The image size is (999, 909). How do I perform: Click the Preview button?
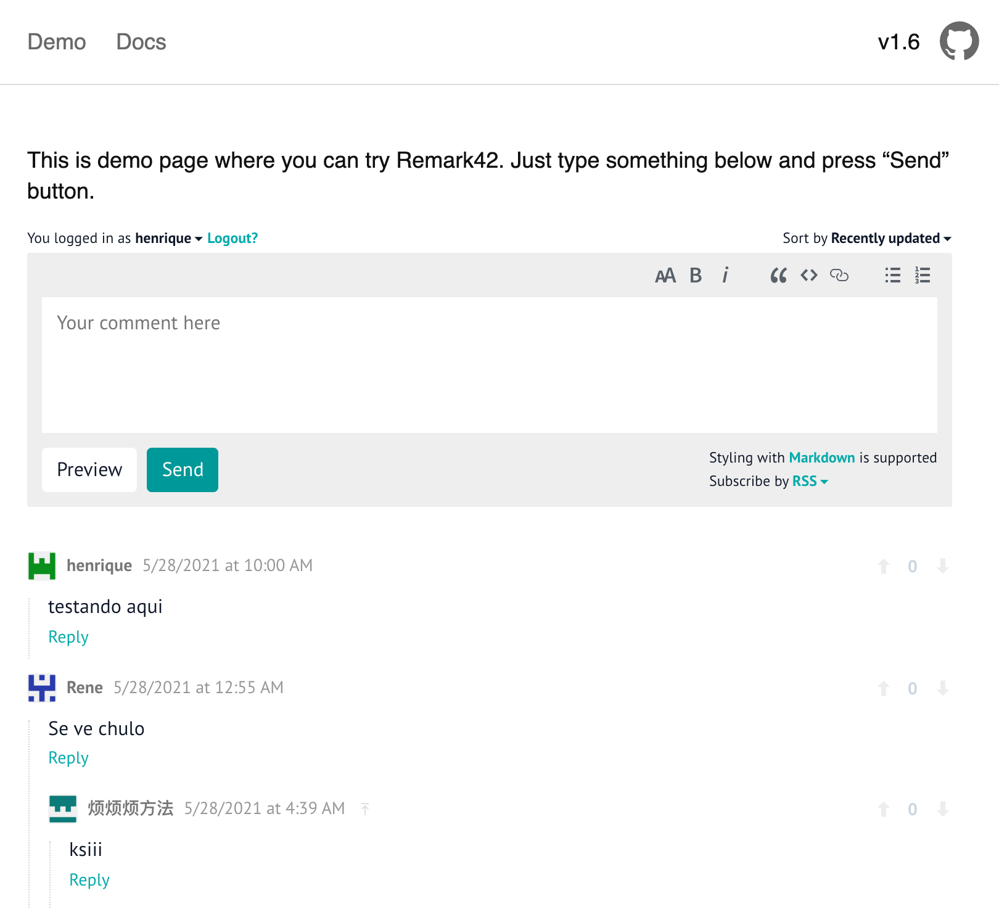(89, 470)
